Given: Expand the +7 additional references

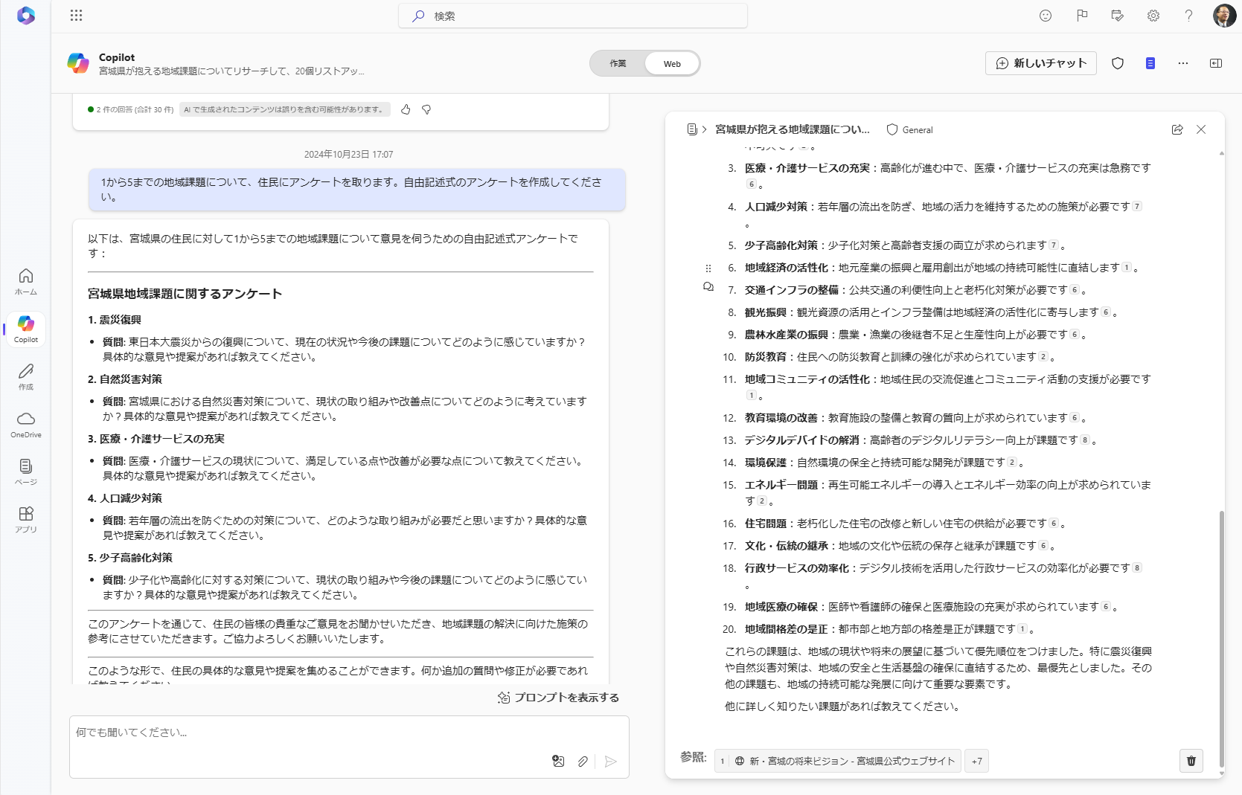Looking at the screenshot, I should [976, 761].
